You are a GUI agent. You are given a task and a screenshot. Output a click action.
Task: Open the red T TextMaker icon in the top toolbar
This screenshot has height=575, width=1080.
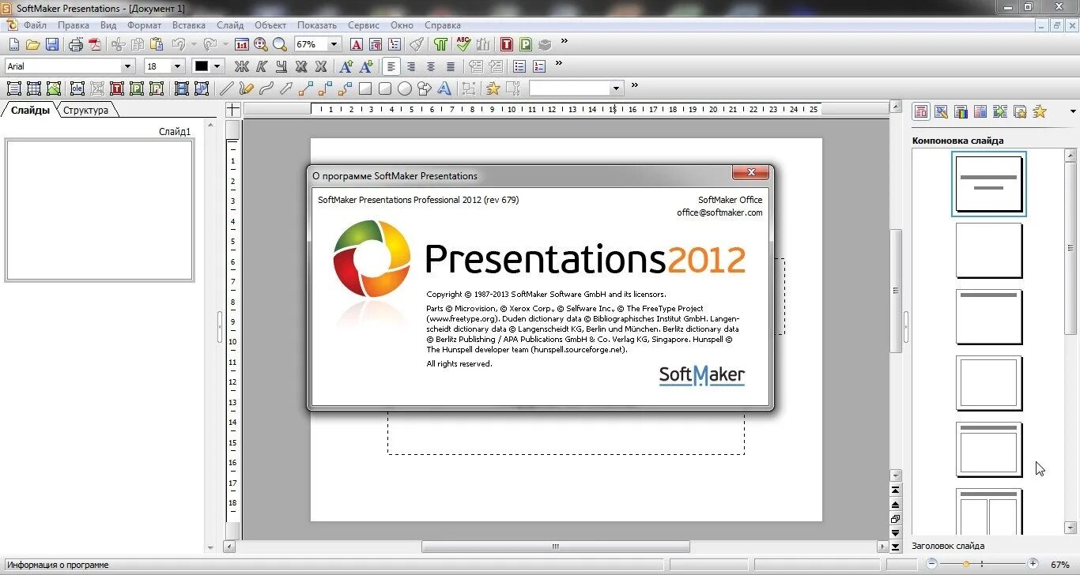click(x=507, y=44)
